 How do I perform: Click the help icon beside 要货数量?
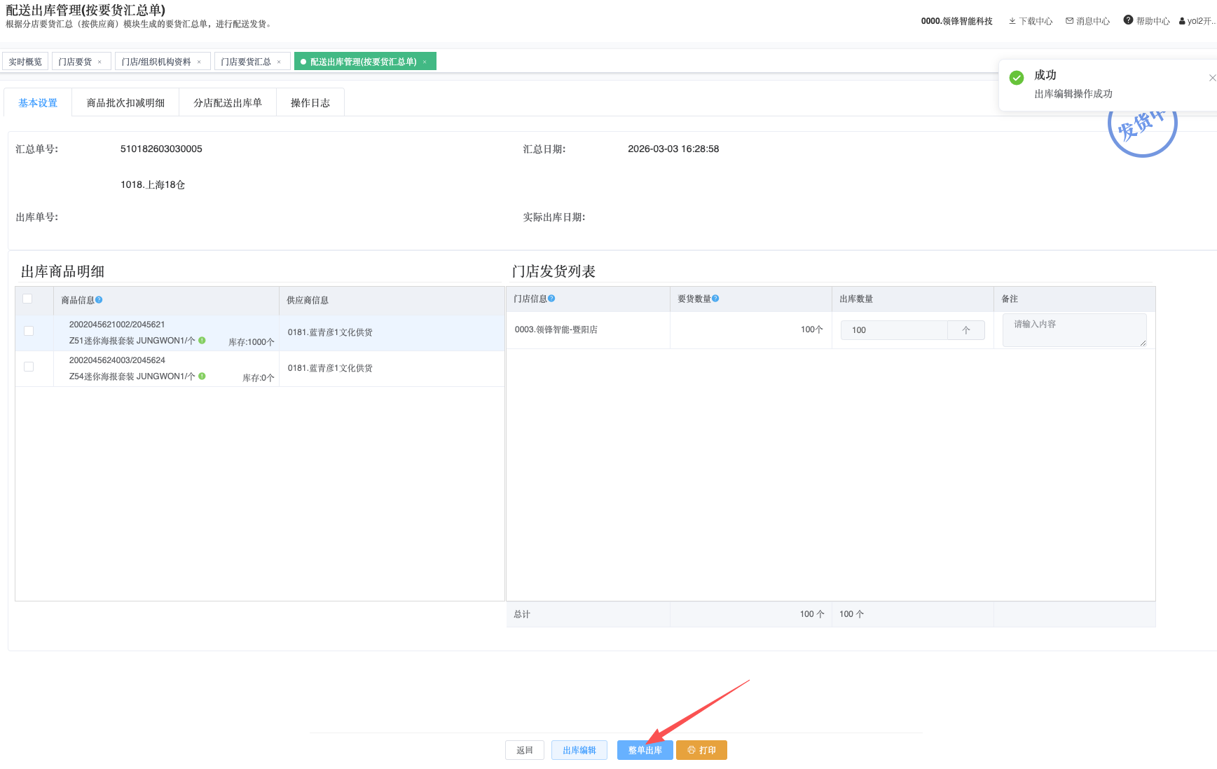715,299
